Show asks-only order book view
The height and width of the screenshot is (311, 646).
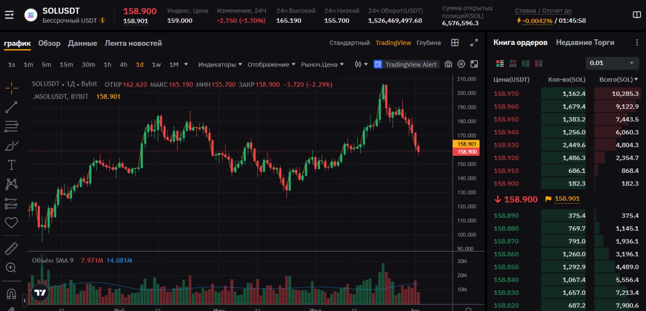[x=539, y=64]
